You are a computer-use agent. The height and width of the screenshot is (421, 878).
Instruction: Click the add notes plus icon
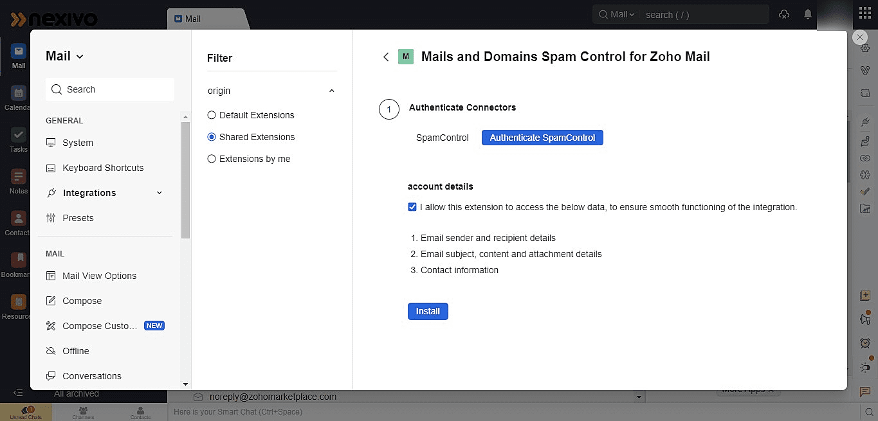865,296
